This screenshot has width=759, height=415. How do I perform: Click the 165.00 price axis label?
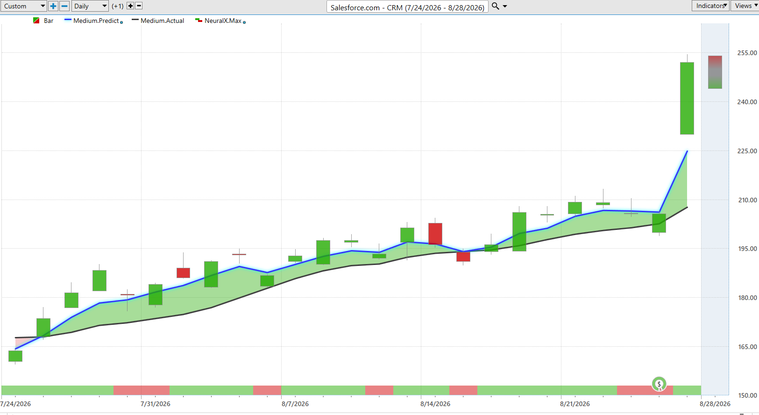pos(747,347)
